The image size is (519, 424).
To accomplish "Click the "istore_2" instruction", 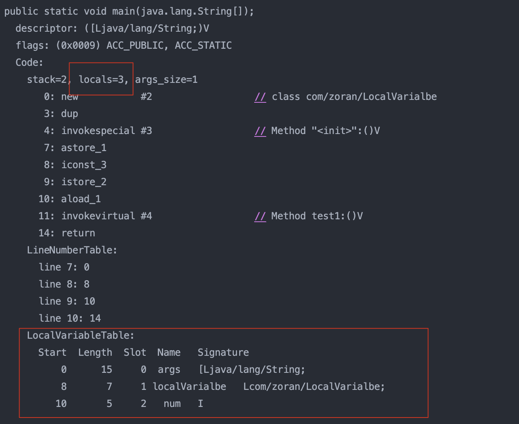I will (x=84, y=182).
